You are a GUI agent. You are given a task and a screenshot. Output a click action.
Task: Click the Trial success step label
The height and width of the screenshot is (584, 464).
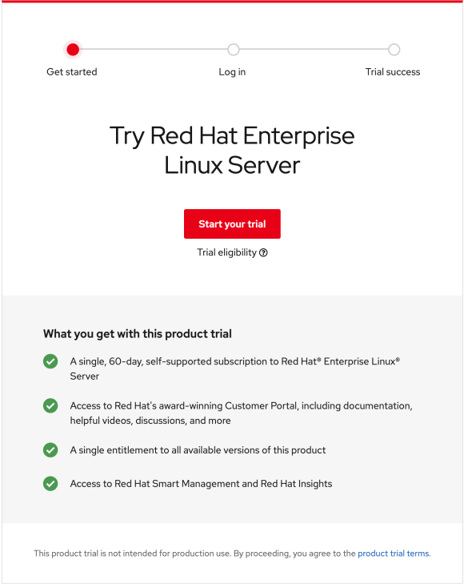(393, 72)
